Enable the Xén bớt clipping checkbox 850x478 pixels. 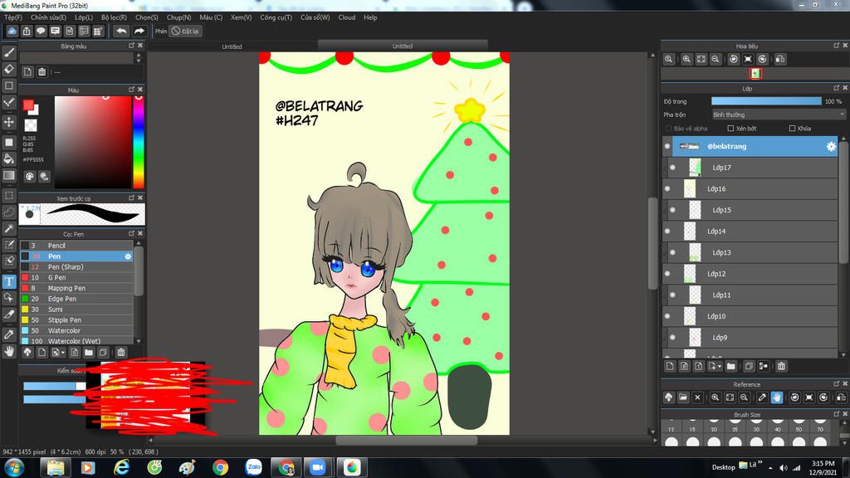click(x=730, y=129)
